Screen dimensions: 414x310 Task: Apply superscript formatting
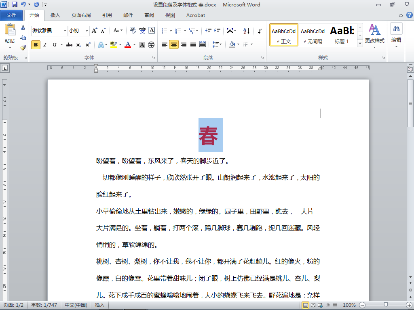coord(88,45)
